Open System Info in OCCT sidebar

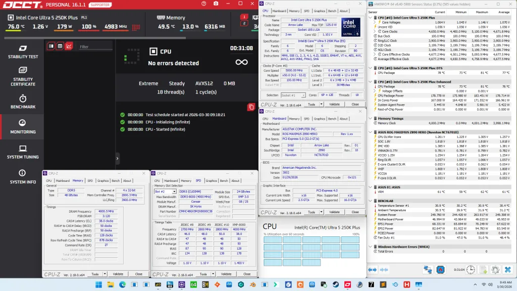point(23,177)
